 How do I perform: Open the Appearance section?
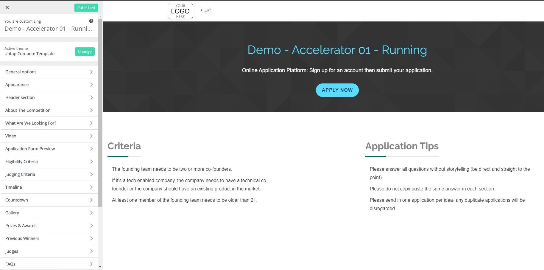(x=49, y=85)
